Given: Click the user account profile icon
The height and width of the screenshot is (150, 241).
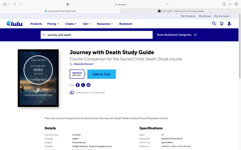Looking at the screenshot, I should 229,24.
